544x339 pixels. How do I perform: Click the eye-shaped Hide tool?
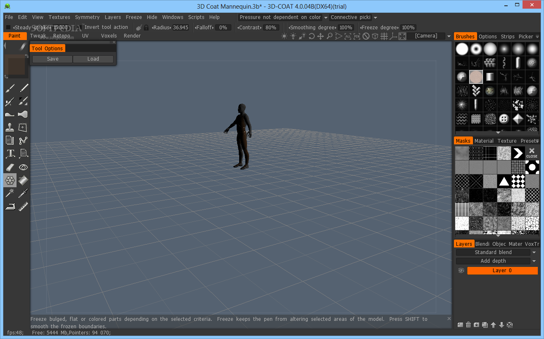24,167
